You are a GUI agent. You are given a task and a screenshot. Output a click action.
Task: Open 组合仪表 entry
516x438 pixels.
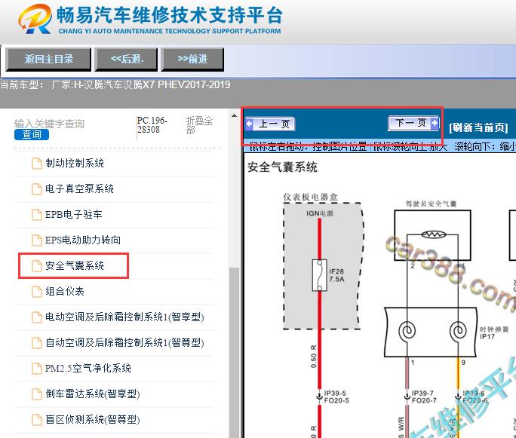pos(65,291)
